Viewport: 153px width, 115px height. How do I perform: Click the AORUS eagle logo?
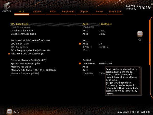[7, 7]
